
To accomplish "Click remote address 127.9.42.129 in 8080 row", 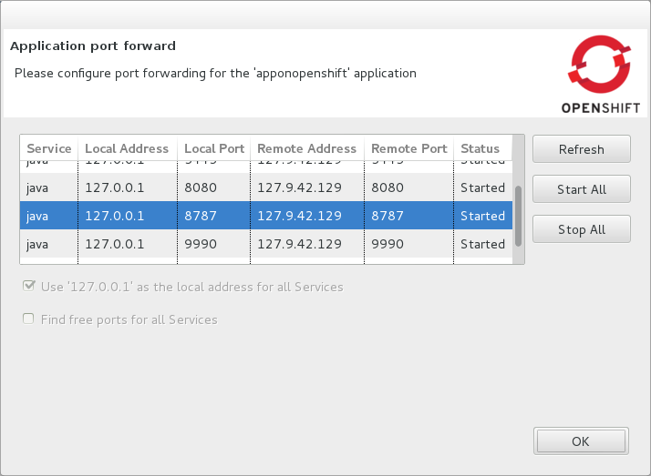I will [299, 187].
